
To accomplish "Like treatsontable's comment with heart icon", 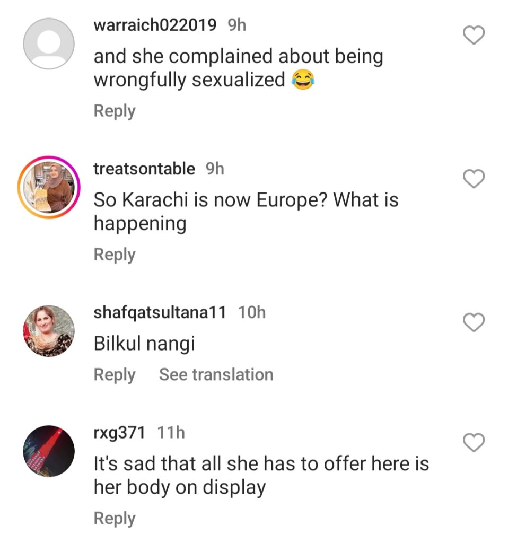I will click(x=474, y=179).
